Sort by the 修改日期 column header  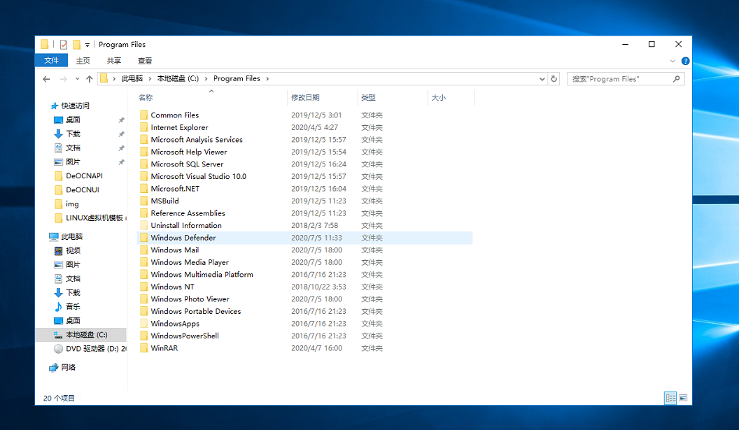tap(305, 98)
